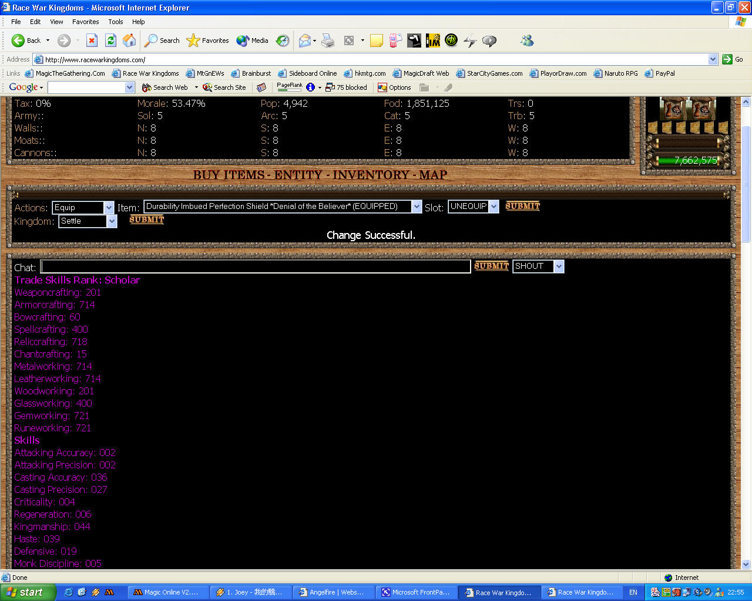Open the StarCityGames.com links bar bookmark
This screenshot has height=601, width=752.
coord(489,73)
